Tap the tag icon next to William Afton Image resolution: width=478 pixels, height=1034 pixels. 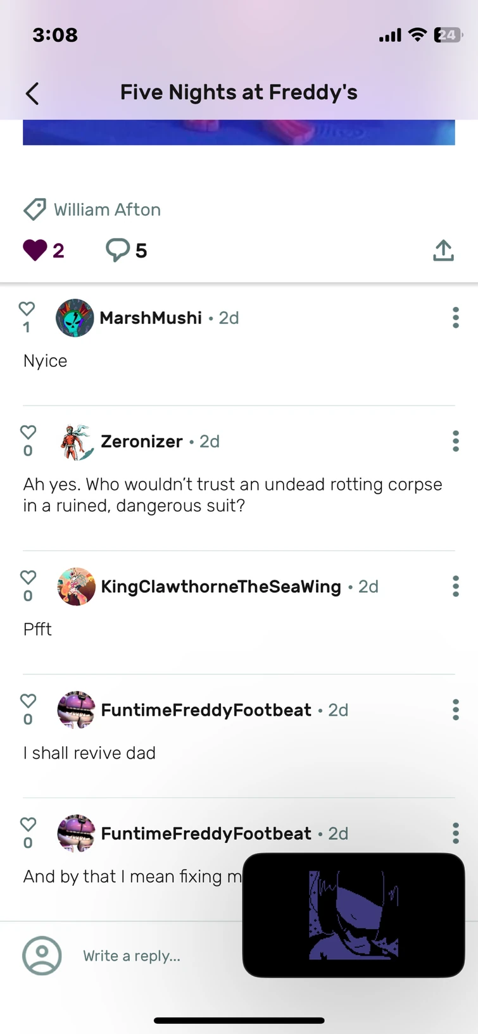(x=35, y=209)
